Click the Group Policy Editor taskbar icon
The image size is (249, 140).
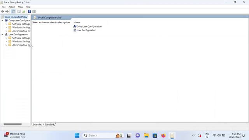172,135
